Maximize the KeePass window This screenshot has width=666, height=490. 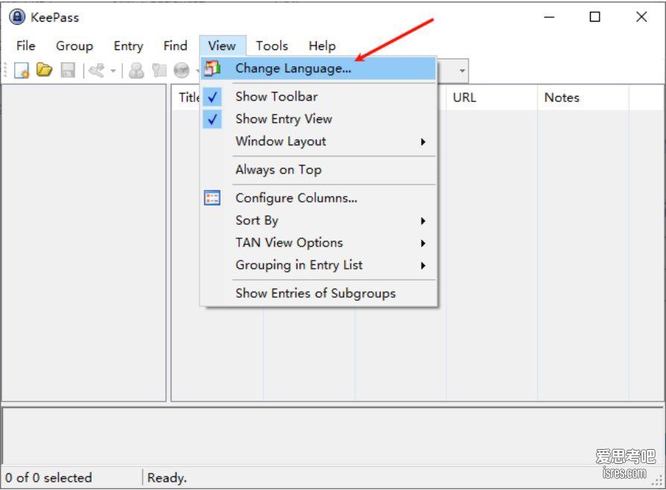point(594,17)
